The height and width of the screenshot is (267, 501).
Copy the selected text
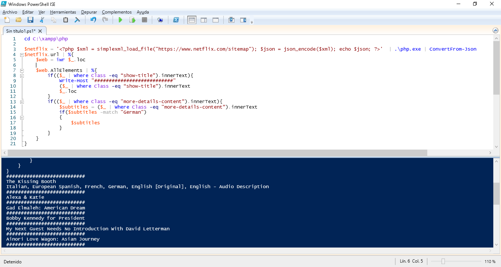point(54,20)
